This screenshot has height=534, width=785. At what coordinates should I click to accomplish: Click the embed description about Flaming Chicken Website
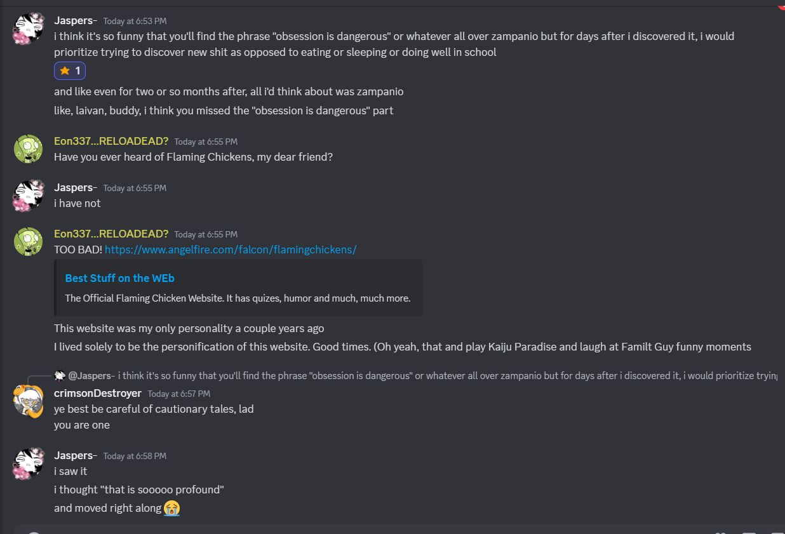[x=238, y=298]
